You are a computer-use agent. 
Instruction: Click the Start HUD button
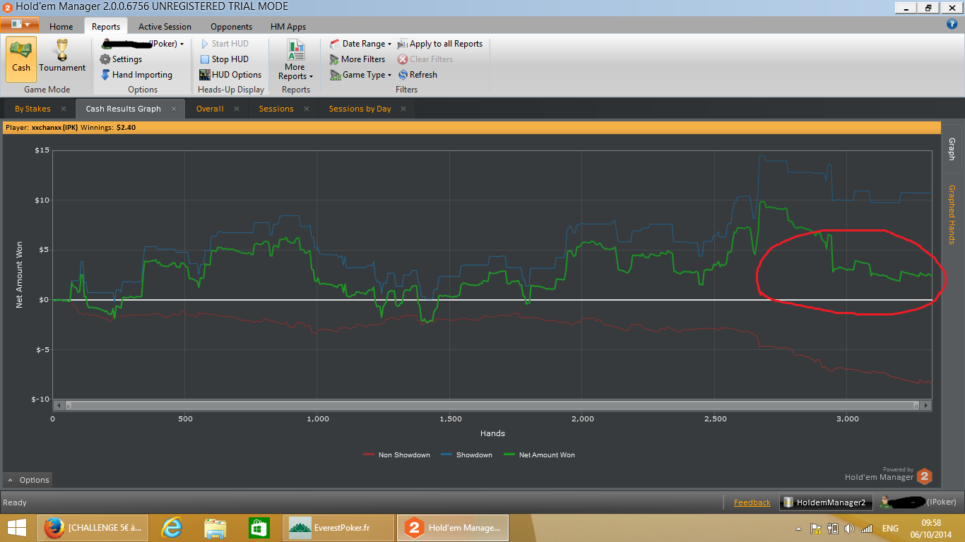[224, 44]
